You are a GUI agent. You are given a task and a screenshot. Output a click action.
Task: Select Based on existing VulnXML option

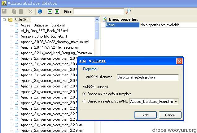(x=84, y=101)
